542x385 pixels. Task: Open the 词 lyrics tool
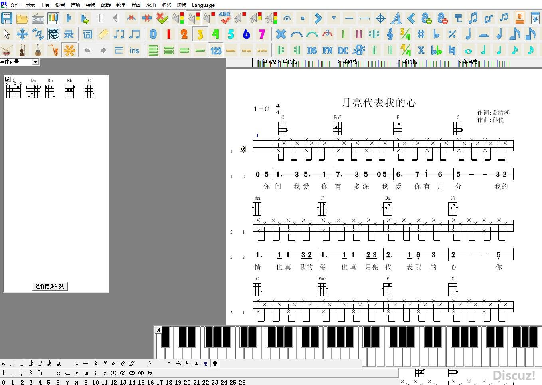pos(87,34)
